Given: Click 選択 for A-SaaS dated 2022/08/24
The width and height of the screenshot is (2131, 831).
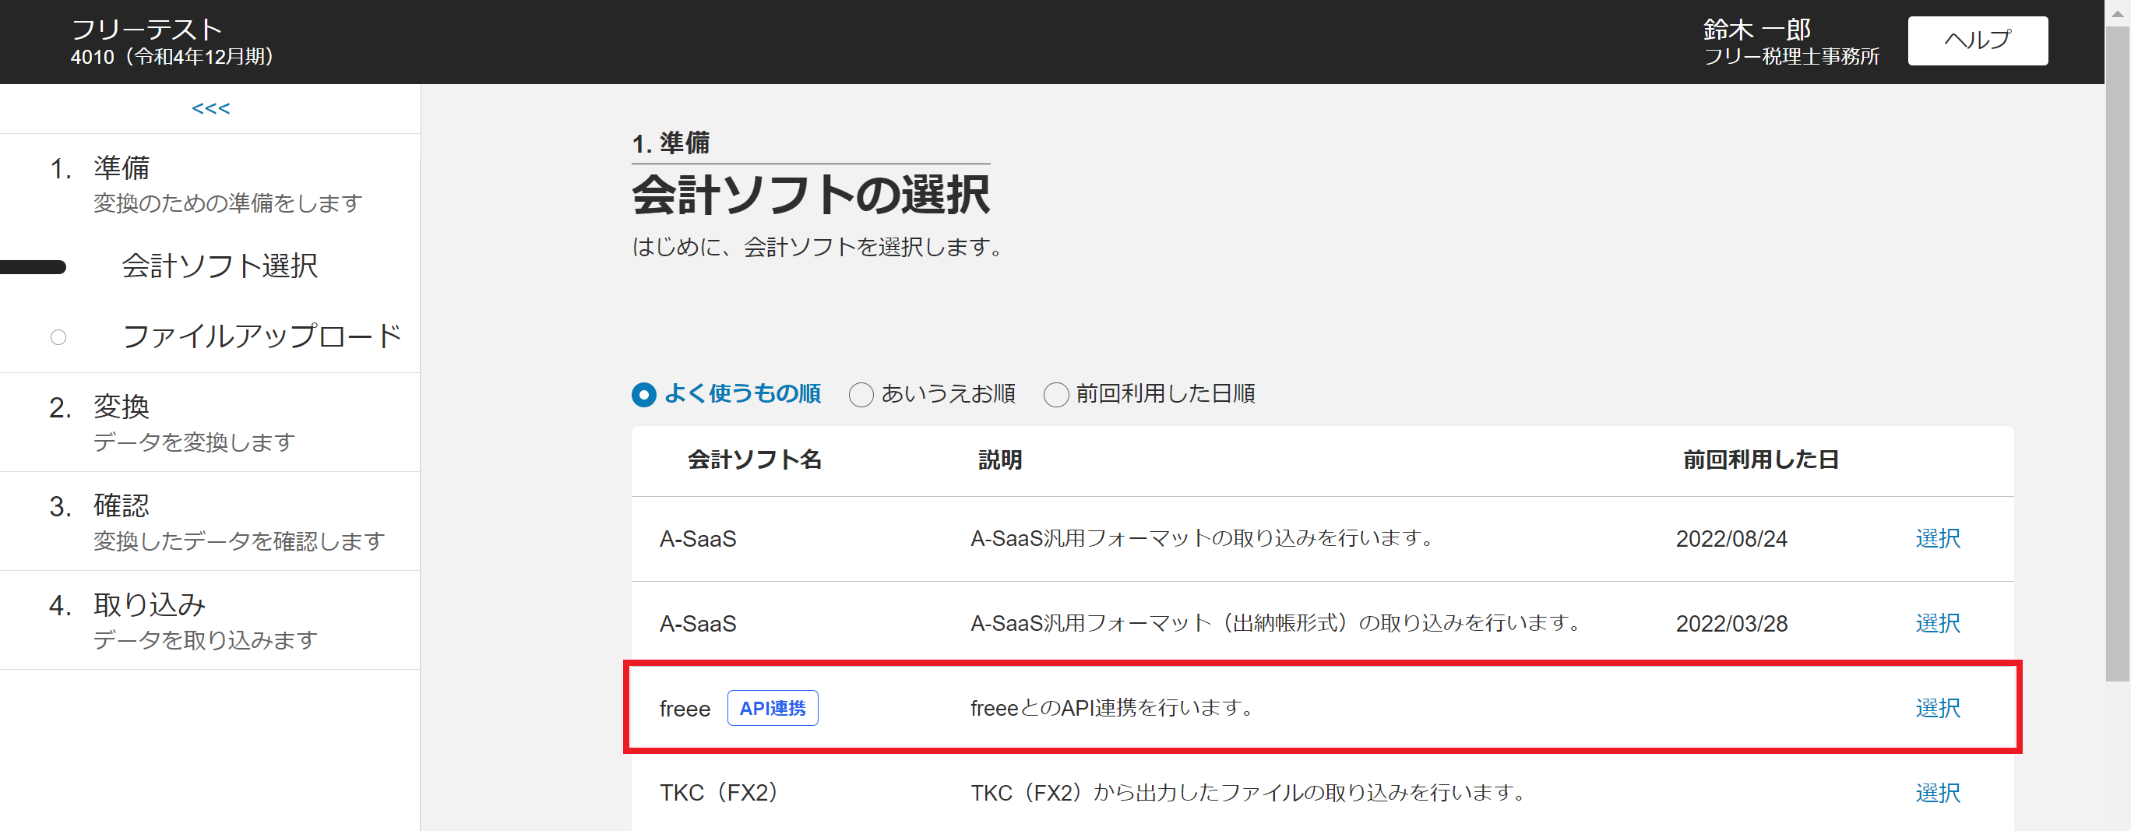Looking at the screenshot, I should tap(1937, 538).
